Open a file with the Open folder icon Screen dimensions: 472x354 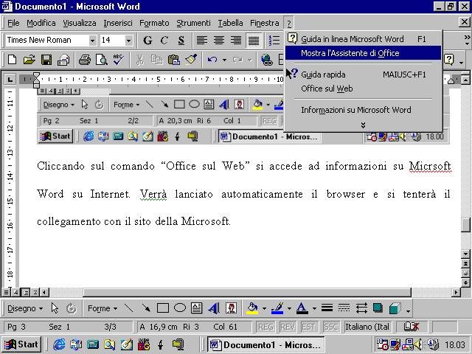click(29, 59)
